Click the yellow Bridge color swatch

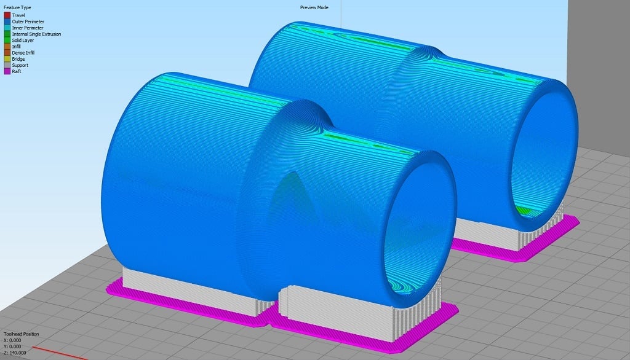[7, 59]
